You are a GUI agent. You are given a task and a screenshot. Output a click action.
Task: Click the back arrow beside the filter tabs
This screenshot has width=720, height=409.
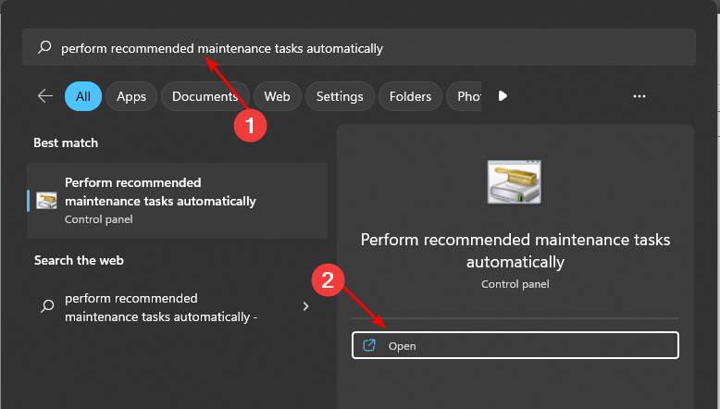(44, 96)
